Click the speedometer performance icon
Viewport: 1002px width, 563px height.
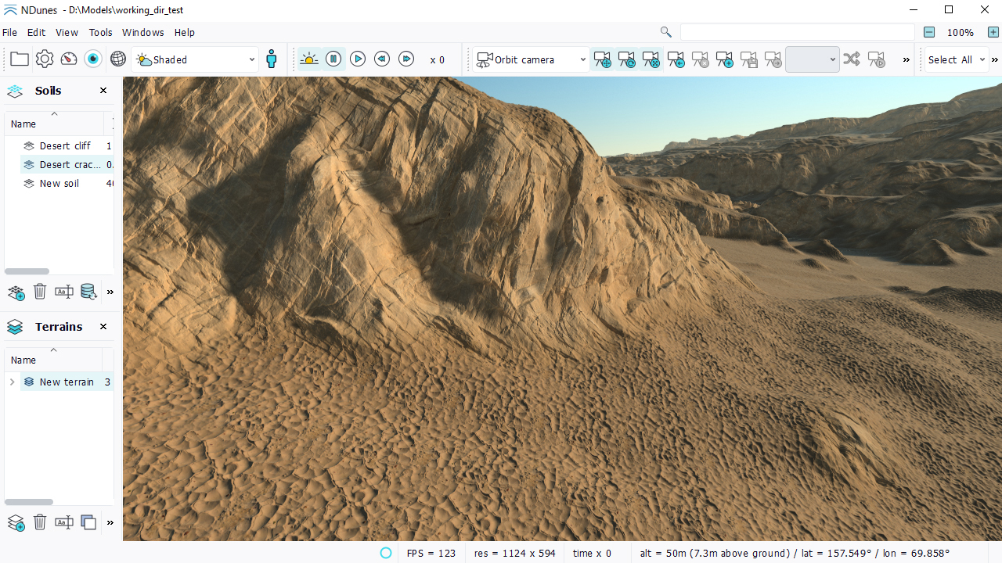pyautogui.click(x=69, y=59)
